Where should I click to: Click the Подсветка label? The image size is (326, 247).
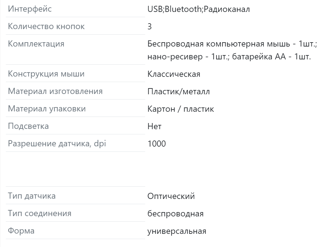[x=28, y=126]
